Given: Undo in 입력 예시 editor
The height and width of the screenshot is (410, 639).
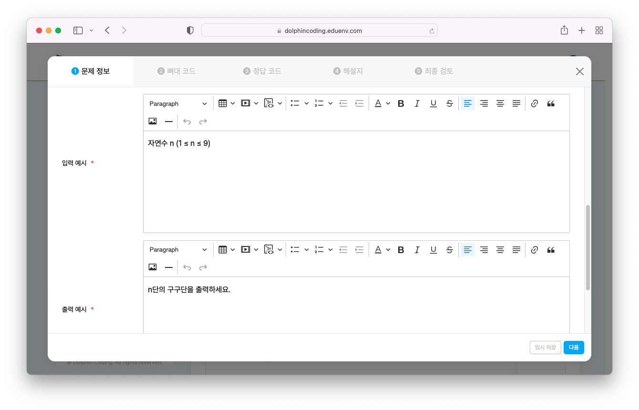Looking at the screenshot, I should (187, 122).
